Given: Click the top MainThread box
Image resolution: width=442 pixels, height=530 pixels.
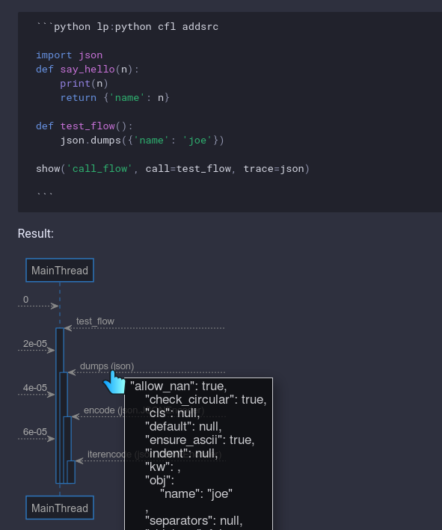Looking at the screenshot, I should [60, 270].
